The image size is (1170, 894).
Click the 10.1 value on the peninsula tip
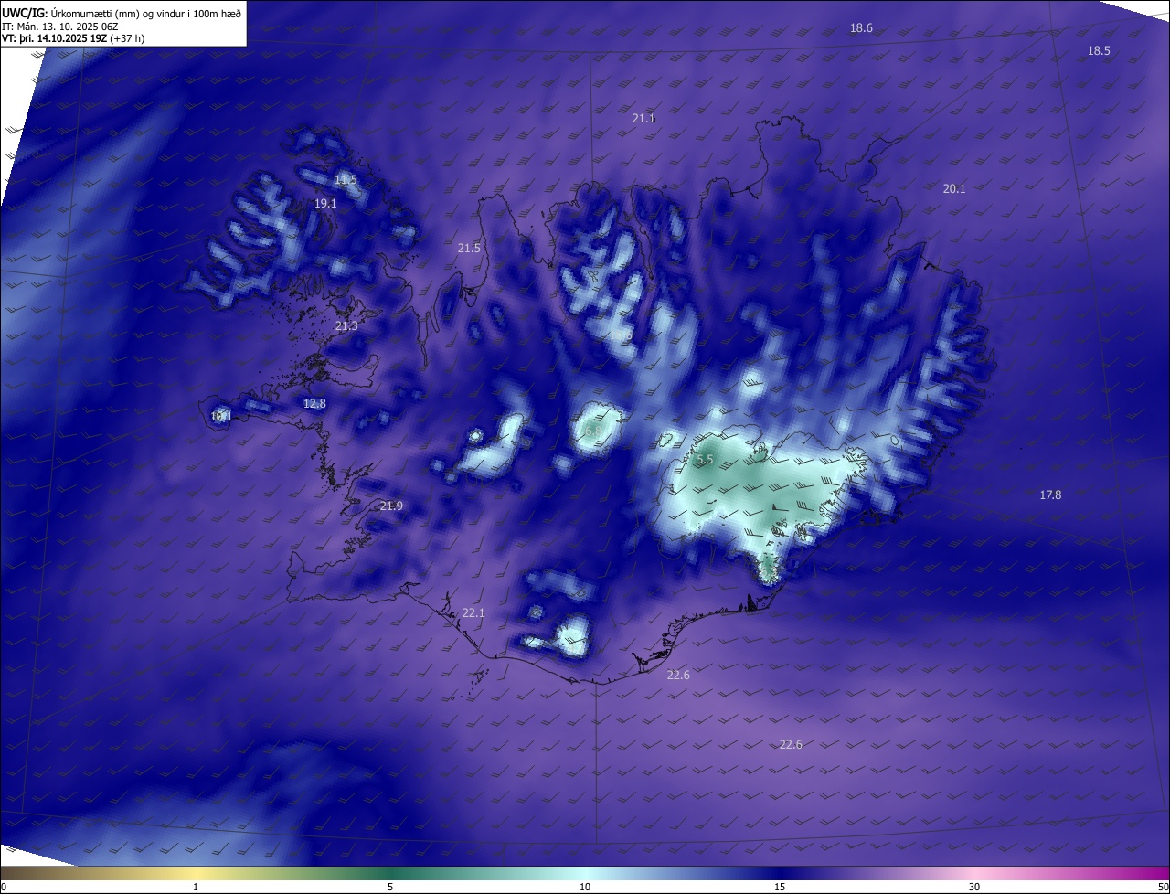221,416
